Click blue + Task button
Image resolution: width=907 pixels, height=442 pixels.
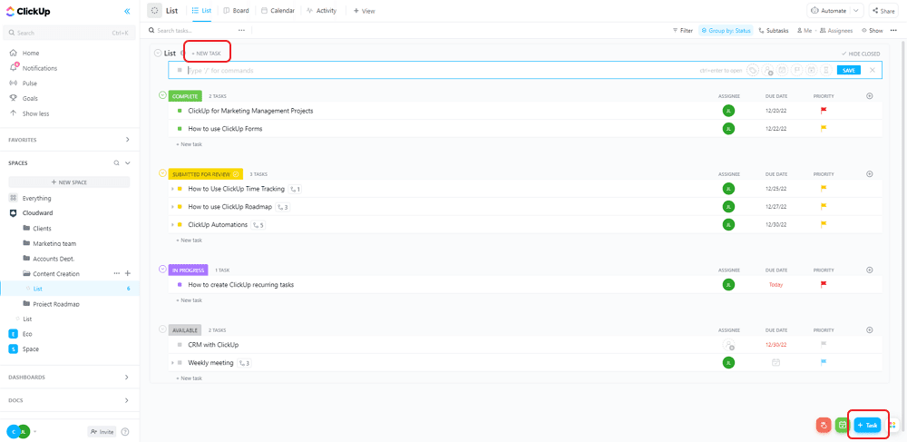coord(868,426)
